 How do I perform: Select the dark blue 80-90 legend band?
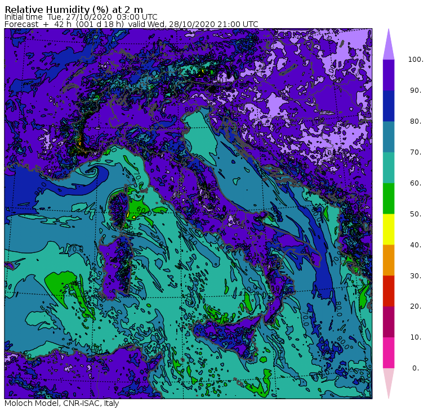point(389,106)
